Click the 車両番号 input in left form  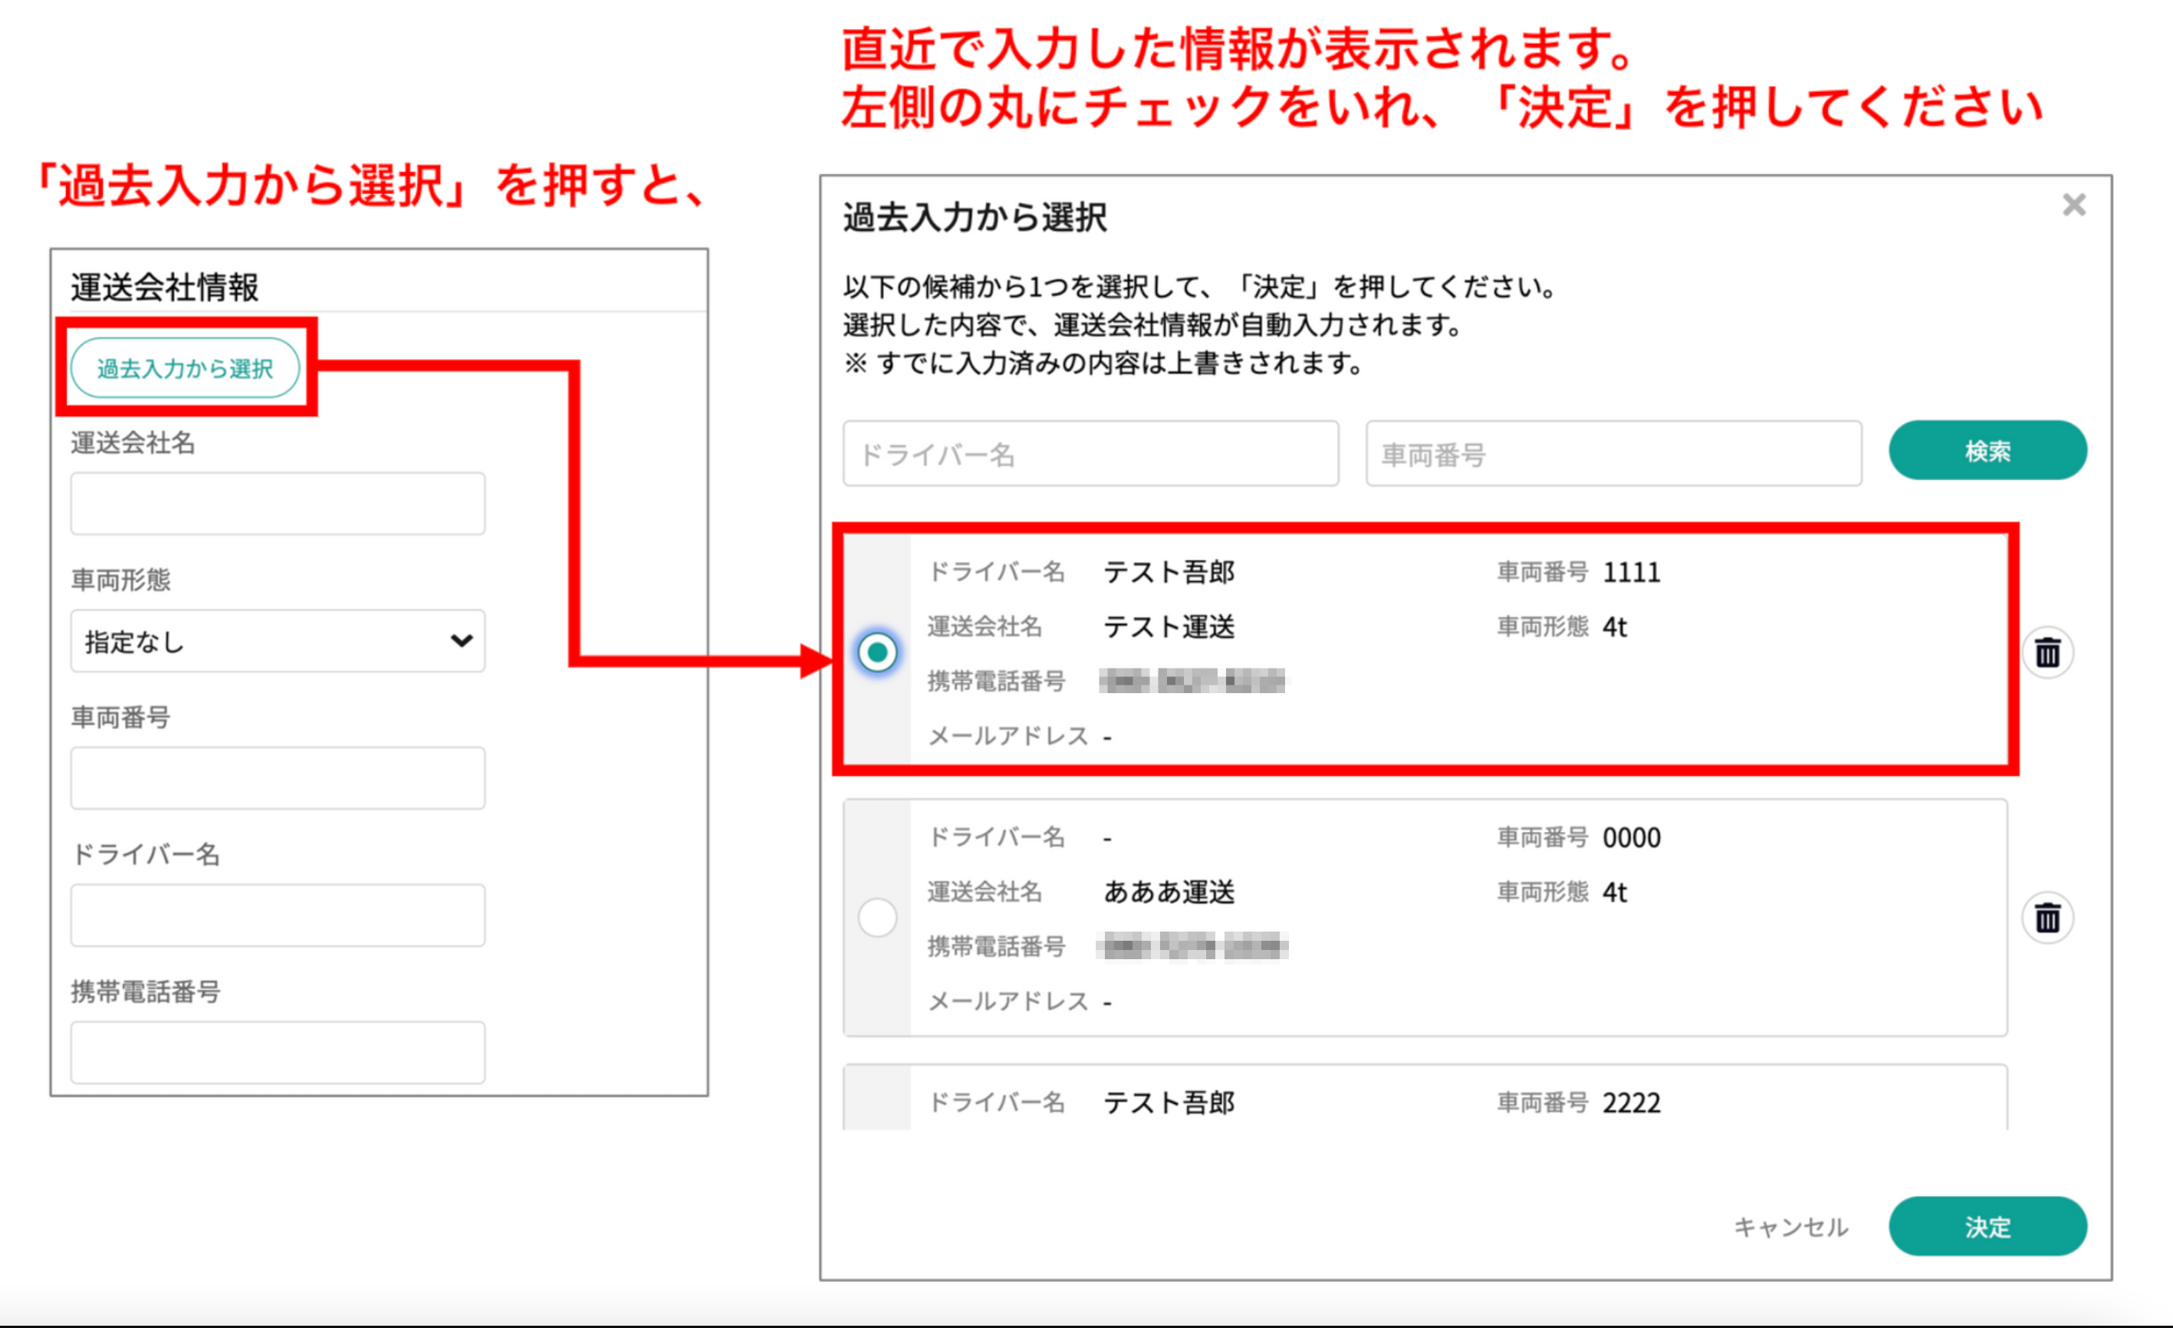point(277,777)
